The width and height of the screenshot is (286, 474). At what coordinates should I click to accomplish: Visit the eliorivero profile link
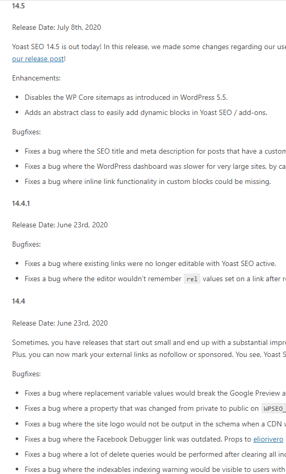(268, 439)
